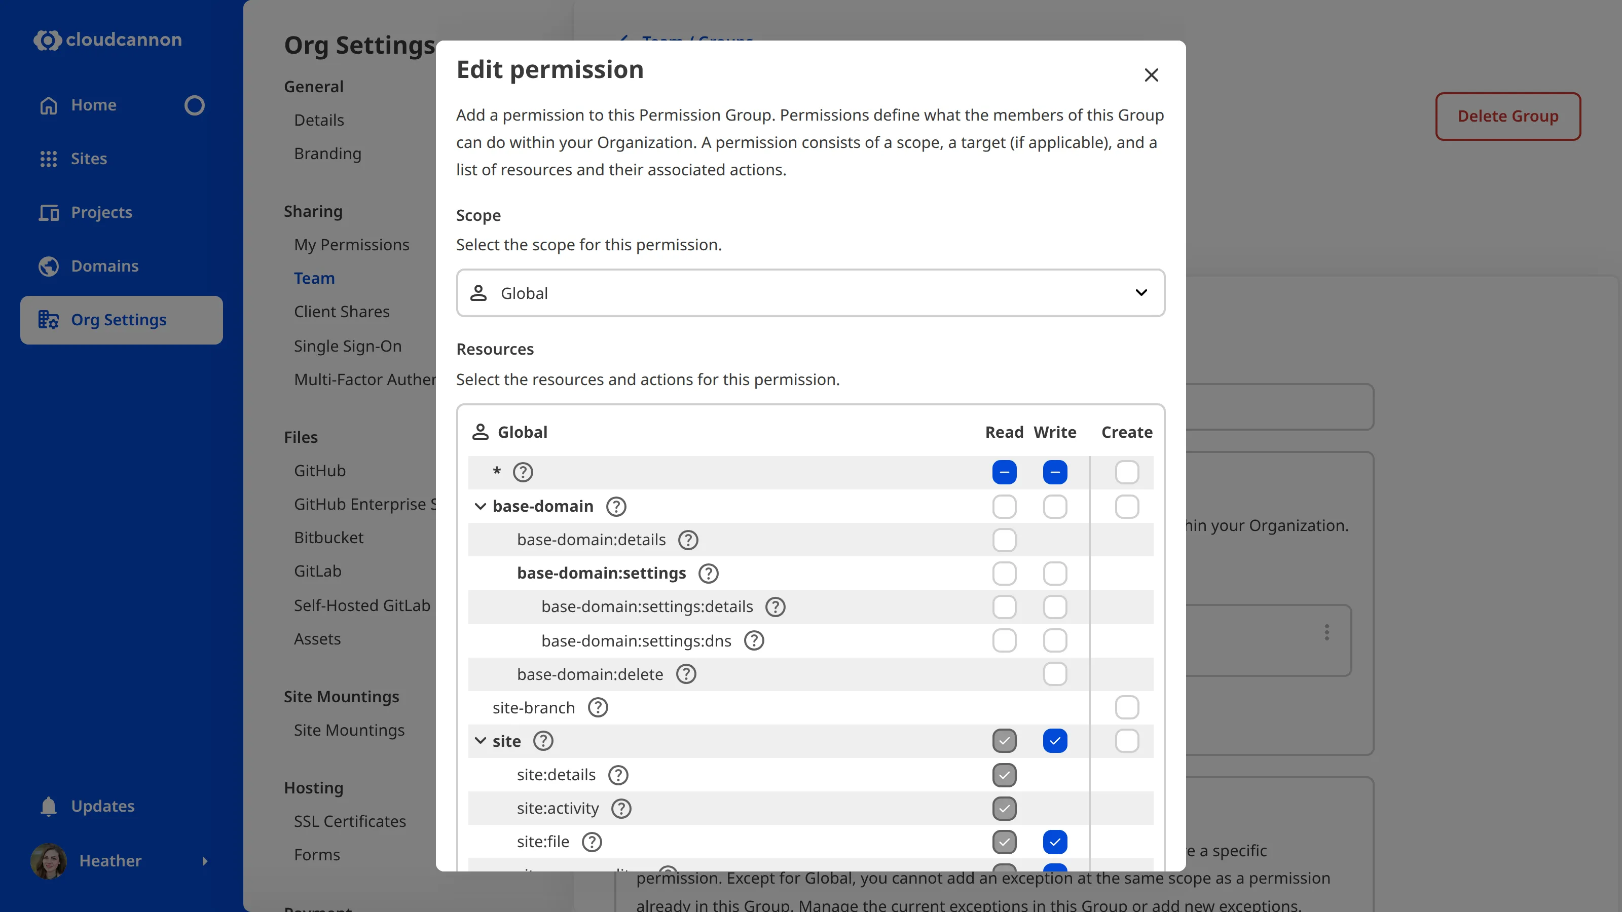This screenshot has width=1622, height=912.
Task: Toggle Read permission for base-domain:details
Action: (1004, 540)
